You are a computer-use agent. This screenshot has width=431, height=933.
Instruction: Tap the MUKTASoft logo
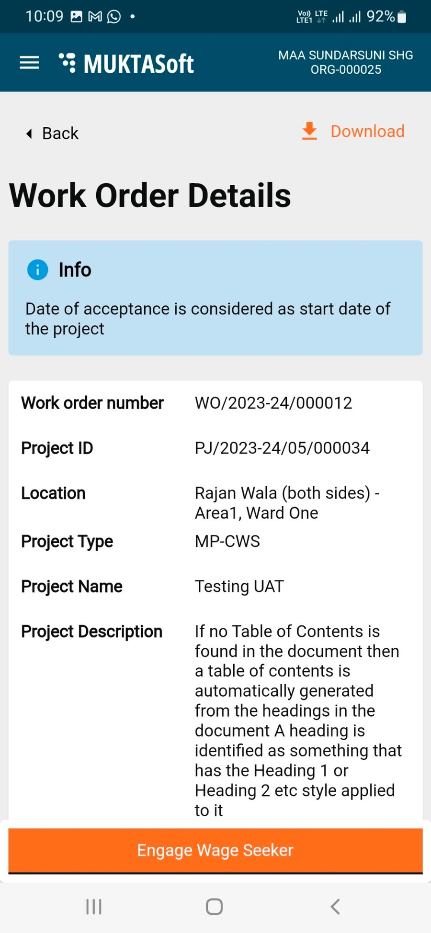pos(126,63)
